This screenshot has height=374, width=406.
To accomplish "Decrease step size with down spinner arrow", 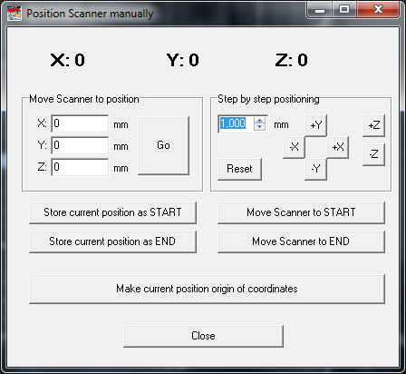I will point(259,127).
